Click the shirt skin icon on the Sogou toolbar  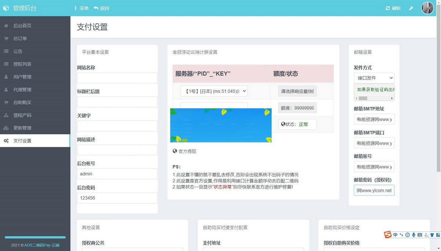pyautogui.click(x=432, y=235)
